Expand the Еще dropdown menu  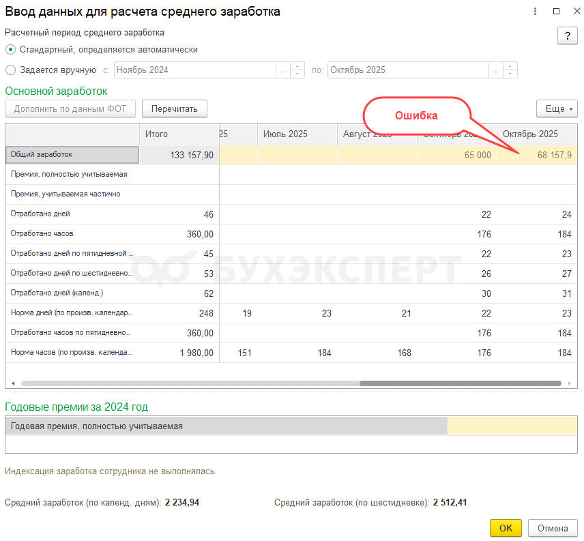(x=557, y=109)
